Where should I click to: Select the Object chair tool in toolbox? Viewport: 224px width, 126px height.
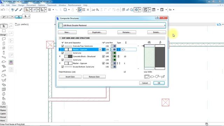pos(4,99)
